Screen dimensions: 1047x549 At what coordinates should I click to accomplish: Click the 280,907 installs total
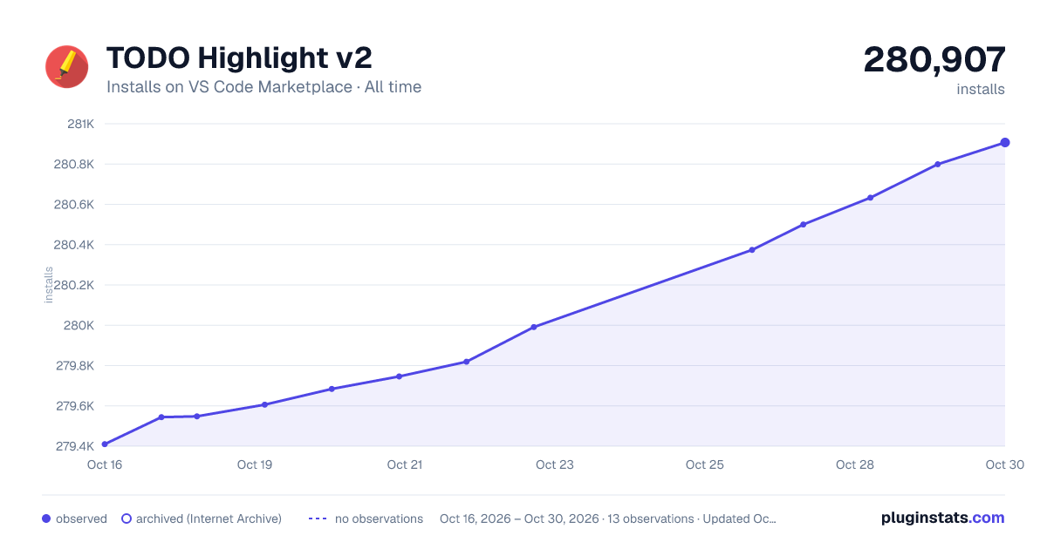tap(934, 60)
